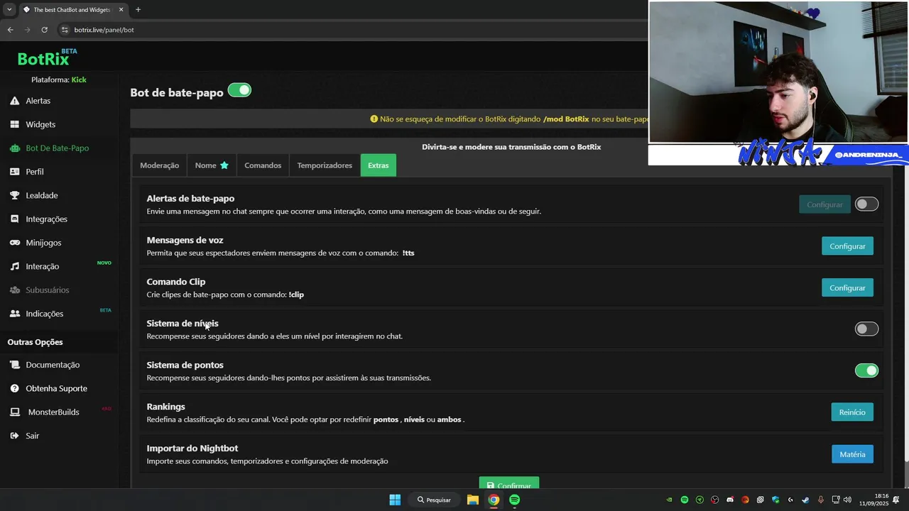Open Documentação laptop icon

(x=14, y=365)
